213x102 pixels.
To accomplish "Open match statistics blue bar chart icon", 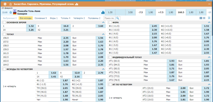I will click(103, 12).
